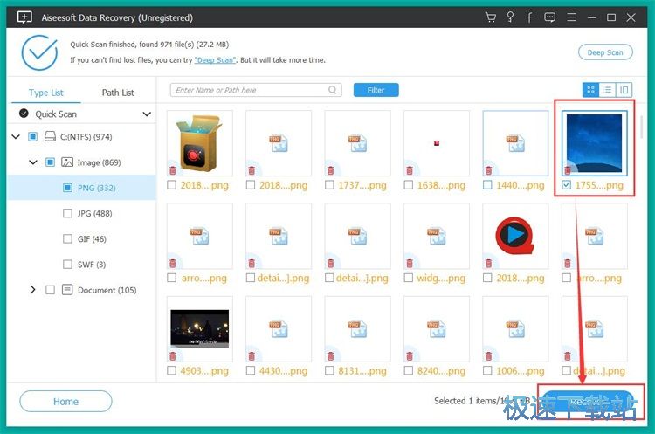Click the Recover button

589,402
